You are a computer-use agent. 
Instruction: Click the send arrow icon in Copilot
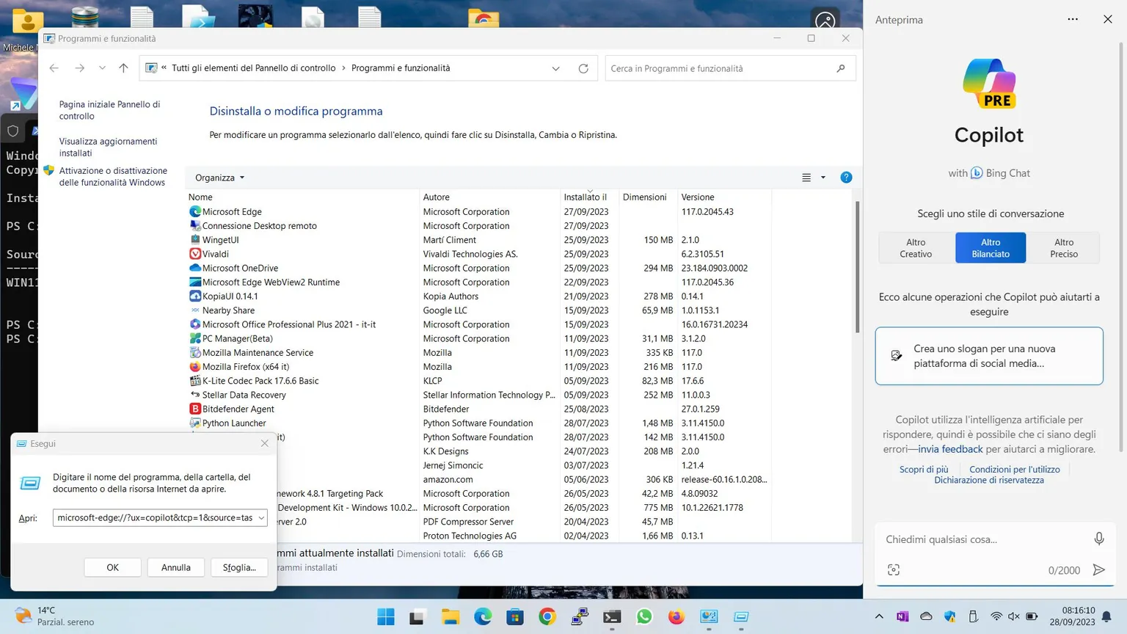point(1098,569)
